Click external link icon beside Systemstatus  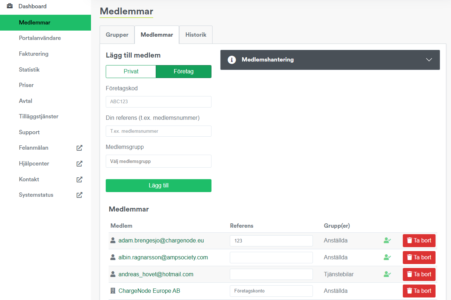tap(79, 195)
